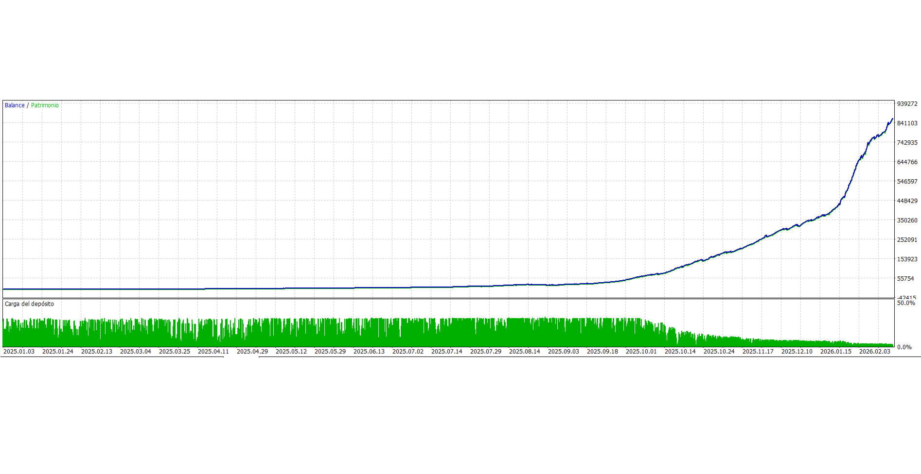Click the 2025.10.24 date label
Image resolution: width=921 pixels, height=474 pixels.
coord(719,352)
